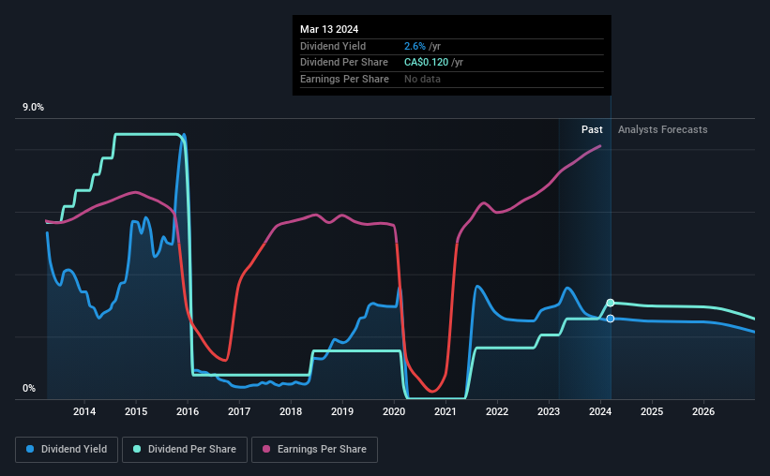Click the 2016 x-axis label
The height and width of the screenshot is (476, 770).
[188, 411]
